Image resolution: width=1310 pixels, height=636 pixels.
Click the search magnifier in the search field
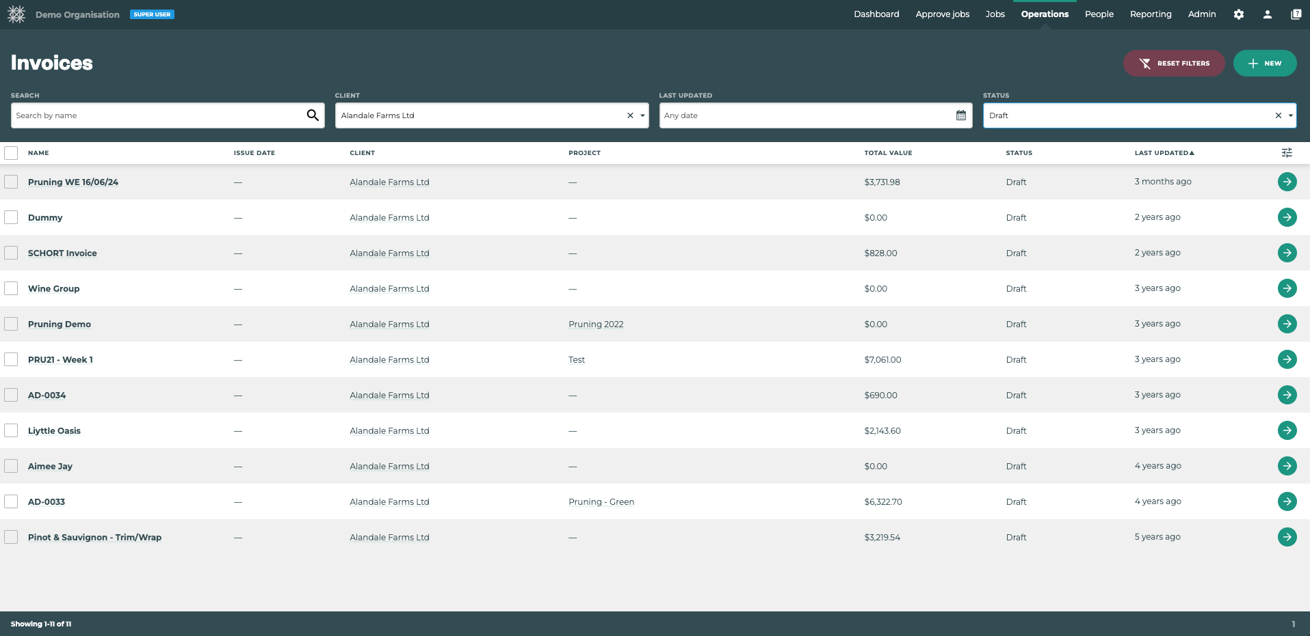tap(313, 115)
